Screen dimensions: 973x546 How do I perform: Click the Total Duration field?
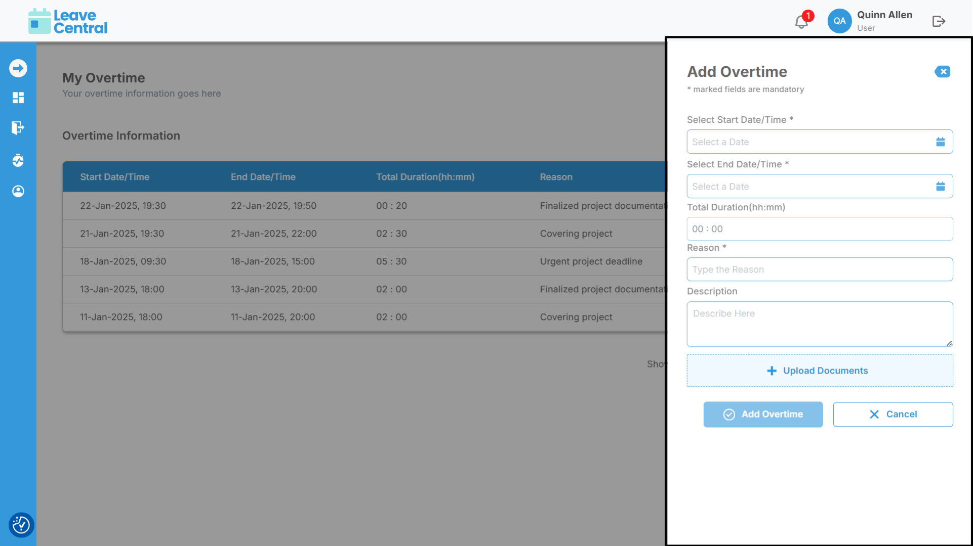click(x=819, y=229)
